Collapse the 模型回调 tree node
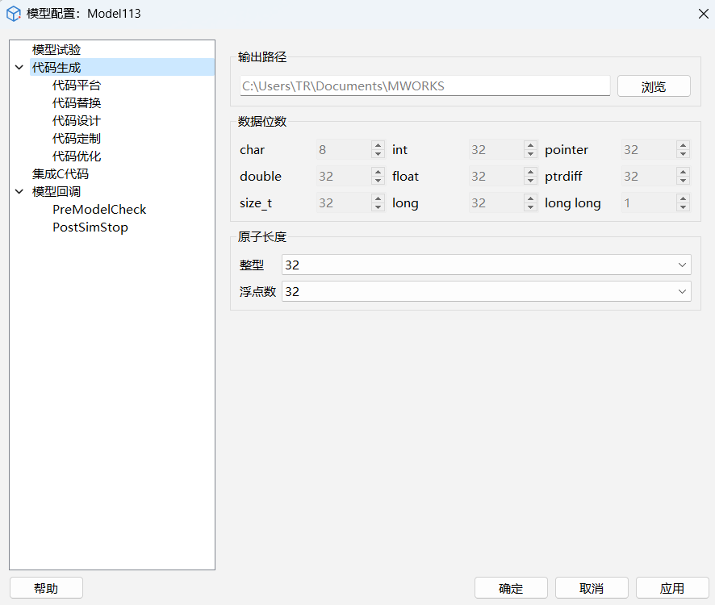The height and width of the screenshot is (605, 715). tap(19, 192)
